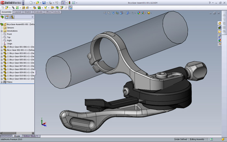Click the SolidWorks Resources home icon
227x142 pixels.
tap(220, 23)
